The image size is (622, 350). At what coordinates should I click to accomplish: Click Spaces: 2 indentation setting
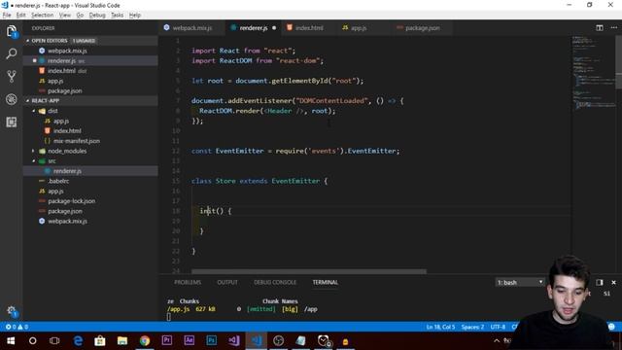(472, 327)
